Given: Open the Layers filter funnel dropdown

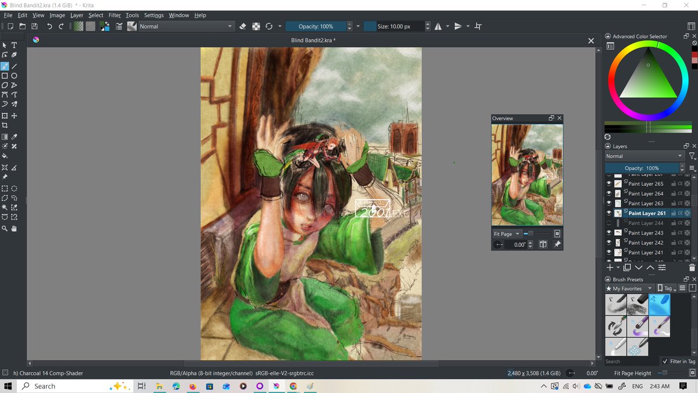Looking at the screenshot, I should click(692, 156).
